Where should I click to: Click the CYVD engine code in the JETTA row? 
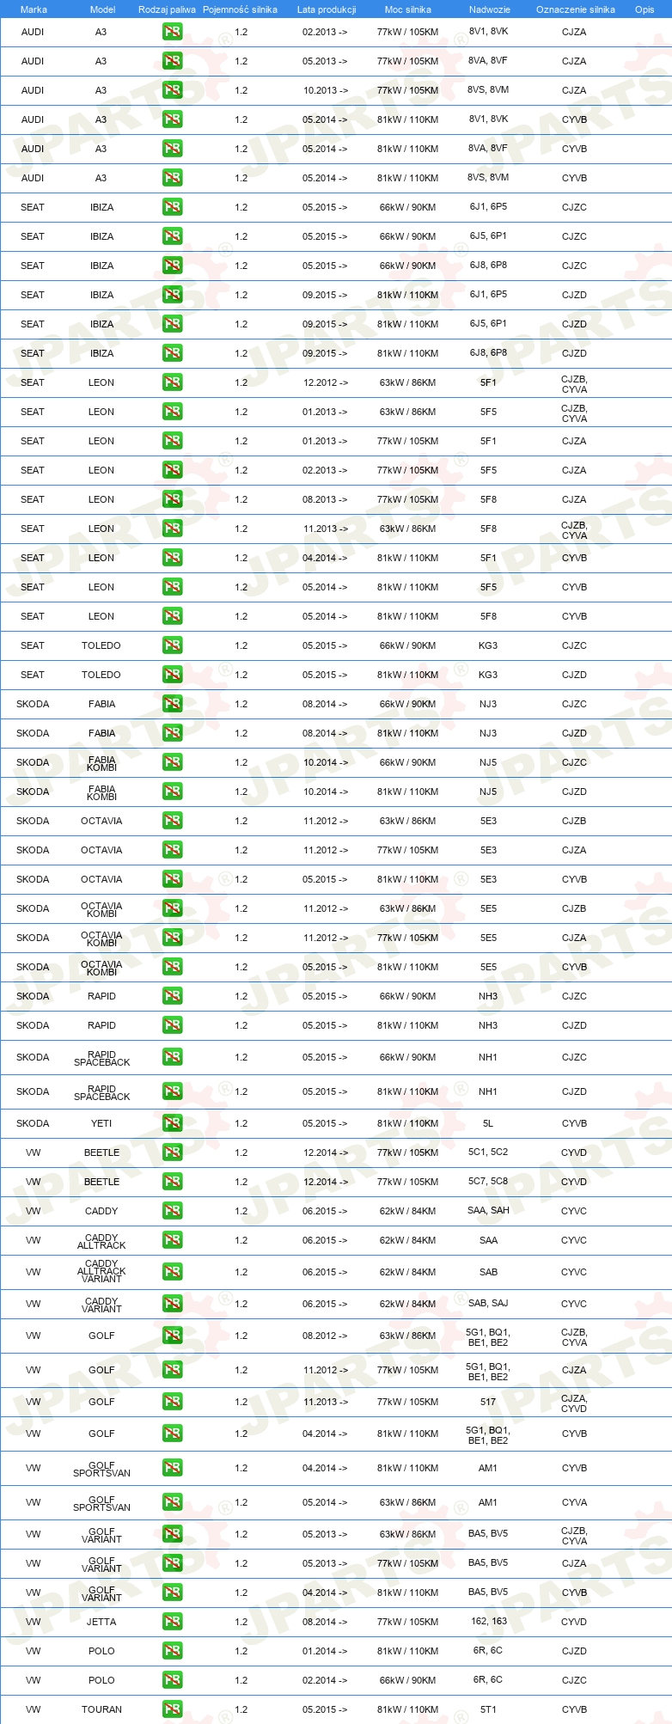(x=574, y=1621)
